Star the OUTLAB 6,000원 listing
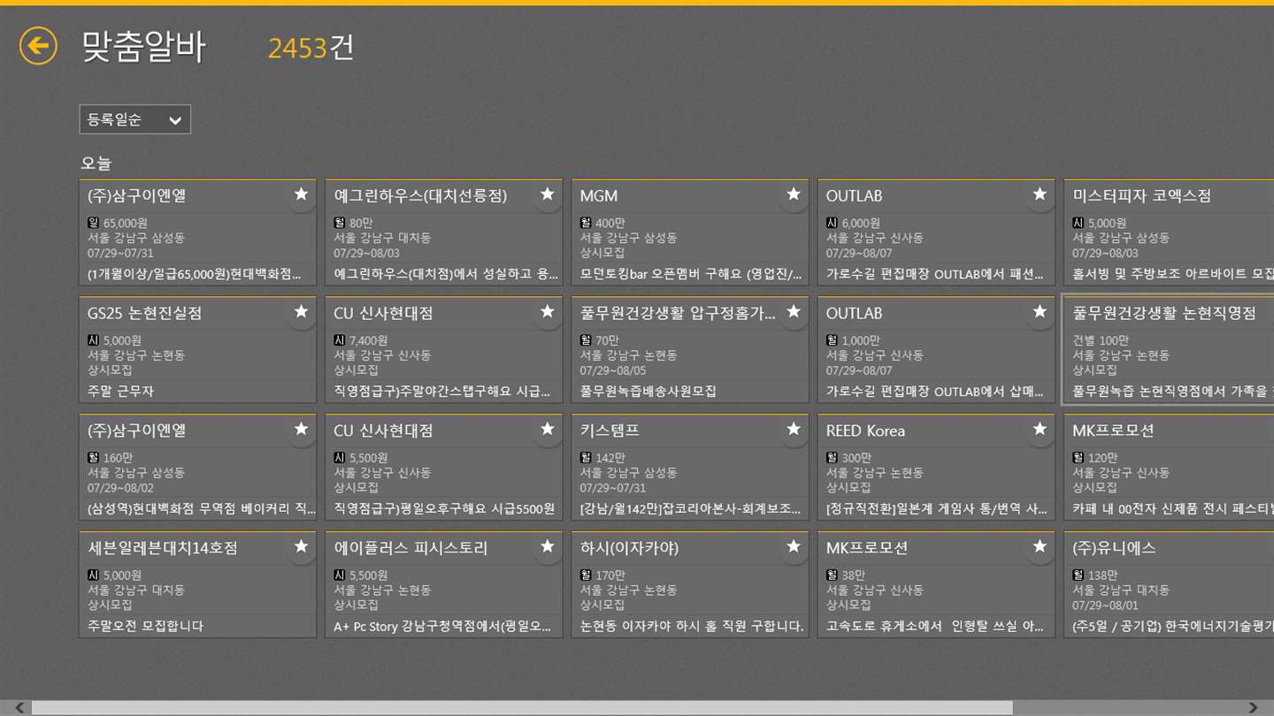 tap(1039, 194)
